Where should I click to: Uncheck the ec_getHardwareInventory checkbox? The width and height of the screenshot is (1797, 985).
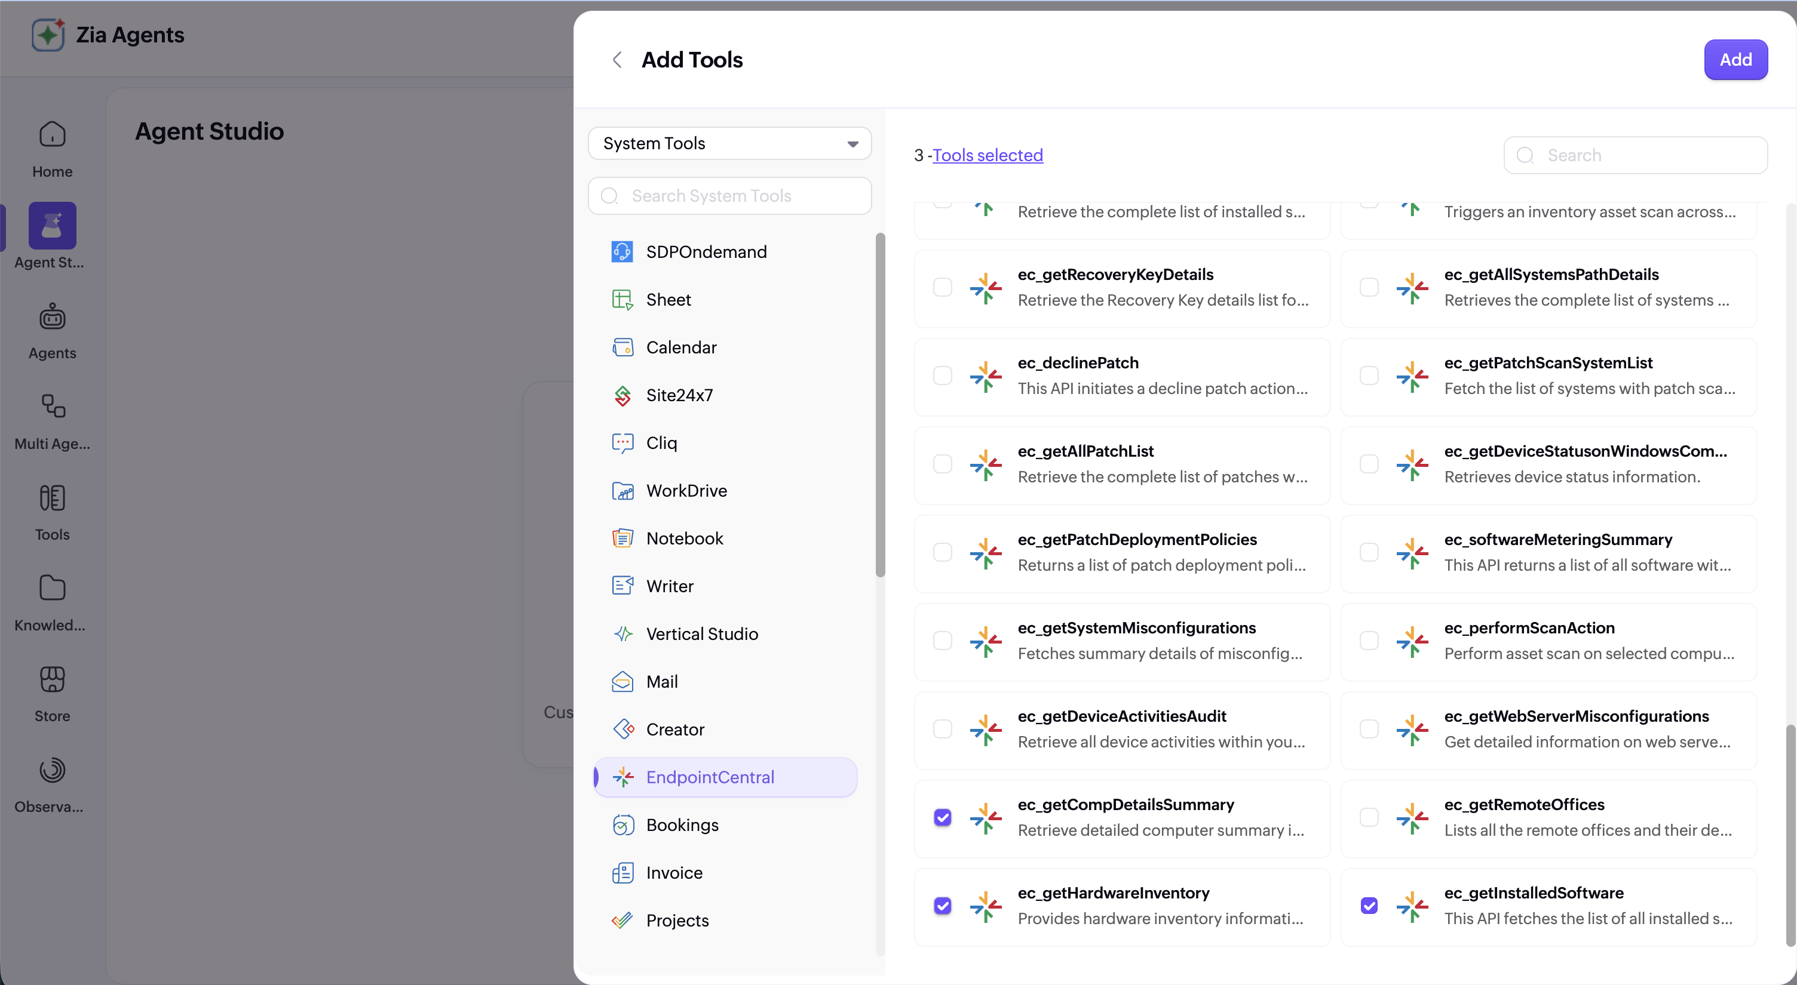pyautogui.click(x=943, y=906)
